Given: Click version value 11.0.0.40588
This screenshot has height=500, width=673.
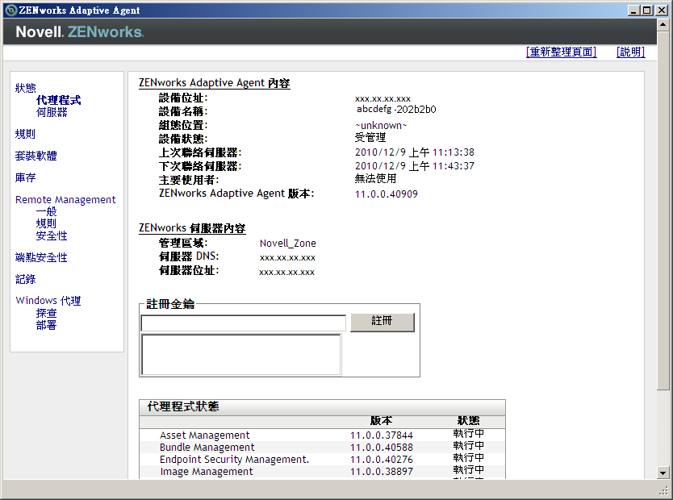Looking at the screenshot, I should [382, 448].
